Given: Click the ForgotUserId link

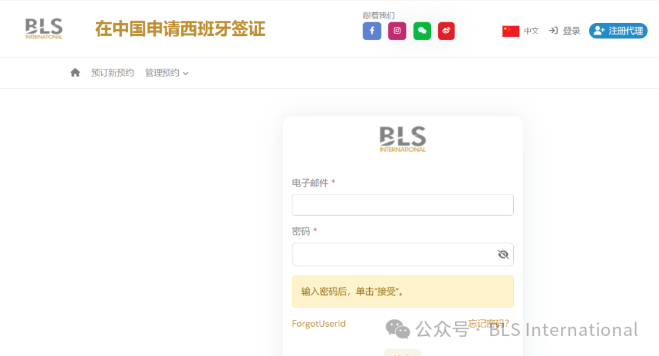Looking at the screenshot, I should tap(319, 324).
